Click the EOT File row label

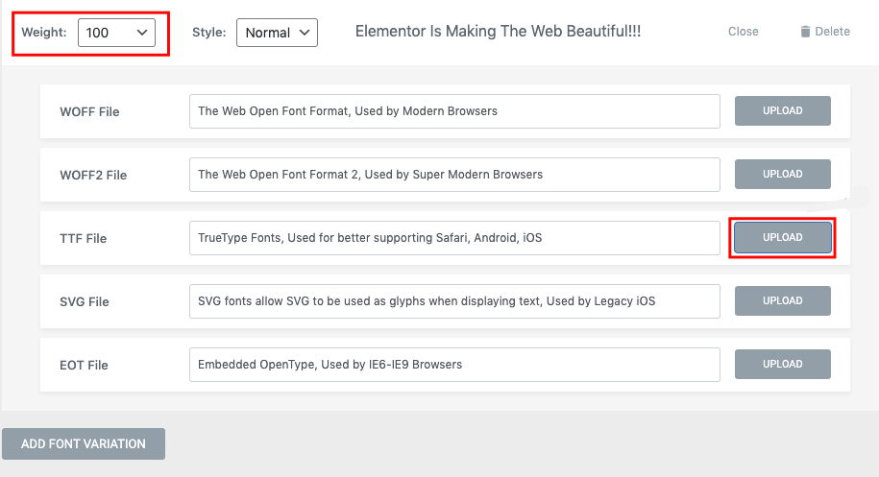click(x=84, y=365)
